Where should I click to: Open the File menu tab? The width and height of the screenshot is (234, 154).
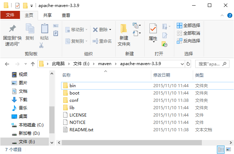[10, 15]
